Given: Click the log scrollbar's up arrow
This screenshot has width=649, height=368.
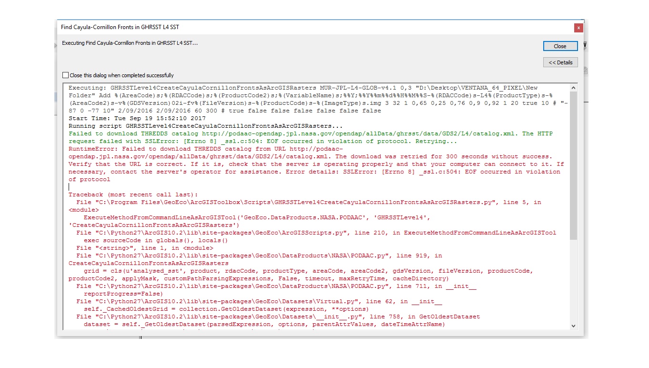Looking at the screenshot, I should pyautogui.click(x=573, y=88).
